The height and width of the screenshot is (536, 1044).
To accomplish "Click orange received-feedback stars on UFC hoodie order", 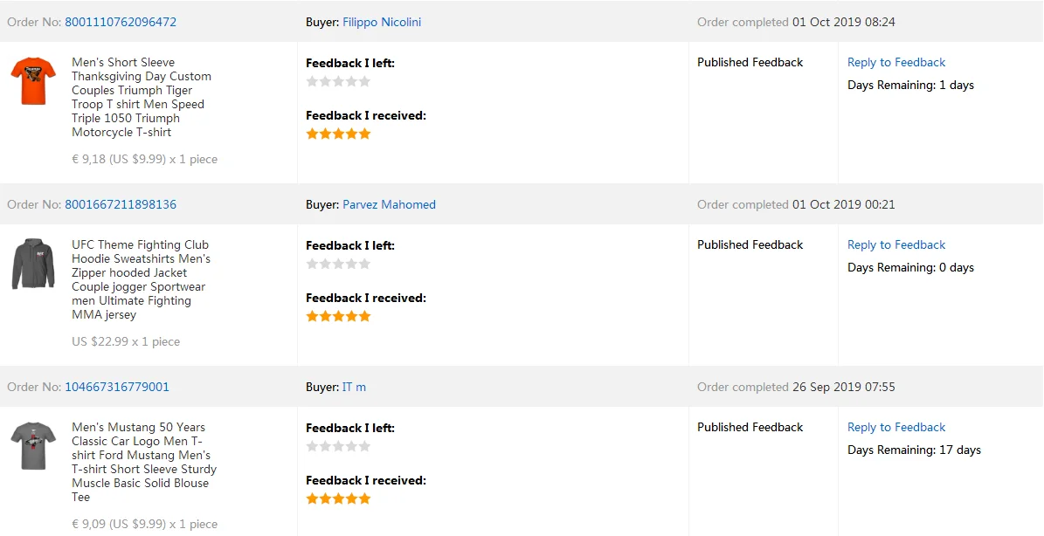I will (338, 316).
